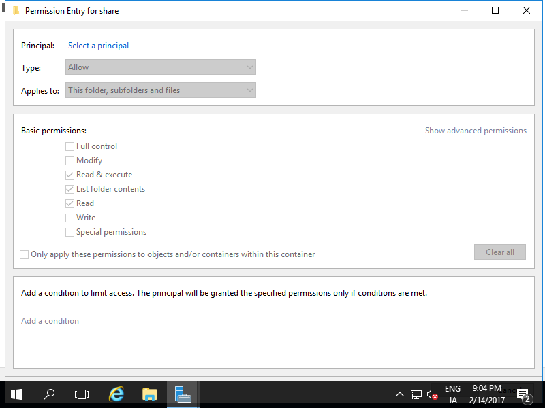
Task: Enable the Full control permission
Action: pos(69,146)
